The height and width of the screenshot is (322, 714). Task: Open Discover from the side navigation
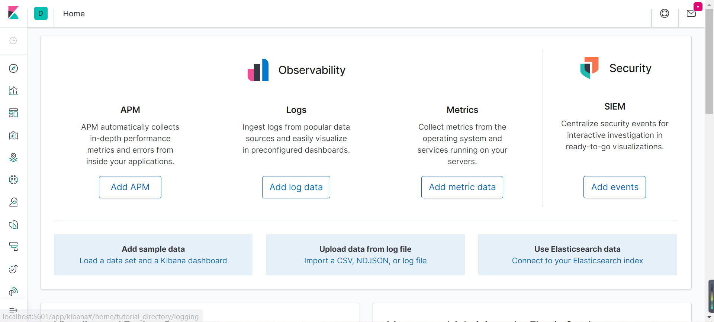click(x=13, y=68)
